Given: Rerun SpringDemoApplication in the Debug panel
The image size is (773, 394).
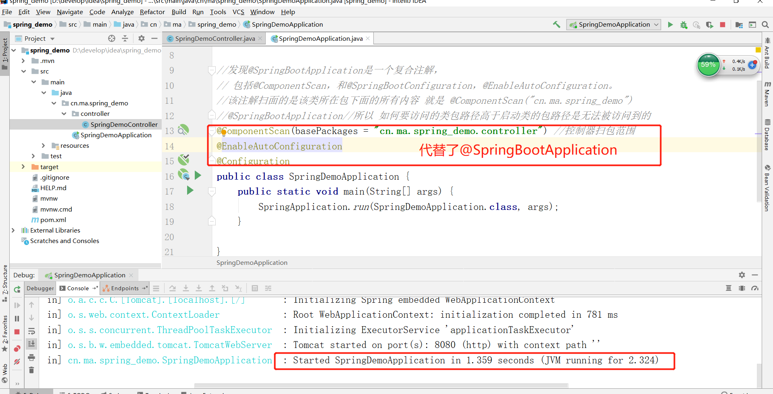Looking at the screenshot, I should click(17, 289).
